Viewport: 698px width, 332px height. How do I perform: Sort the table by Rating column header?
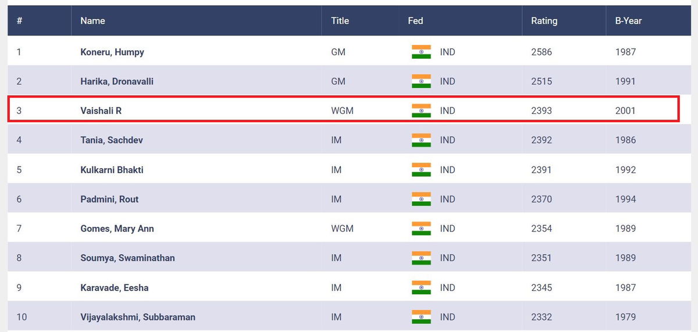click(x=544, y=21)
